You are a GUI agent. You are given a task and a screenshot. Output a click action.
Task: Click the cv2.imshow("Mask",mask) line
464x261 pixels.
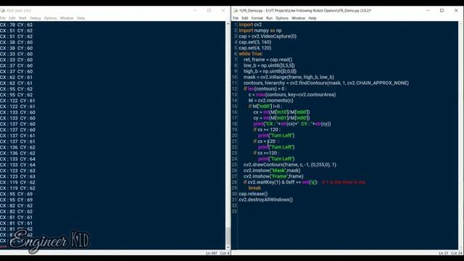[x=272, y=170]
